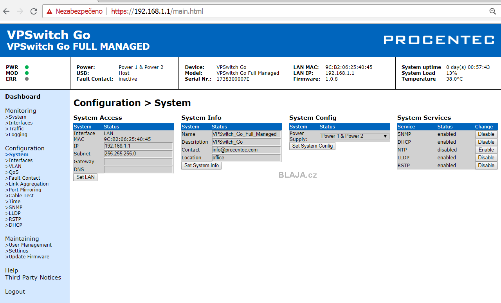Click the browser back arrow
Image resolution: width=501 pixels, height=303 pixels.
coord(6,11)
